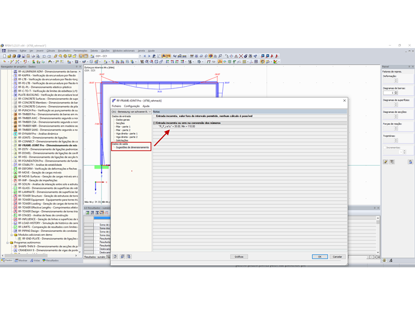Click the Redo arrow icon

click(x=49, y=56)
